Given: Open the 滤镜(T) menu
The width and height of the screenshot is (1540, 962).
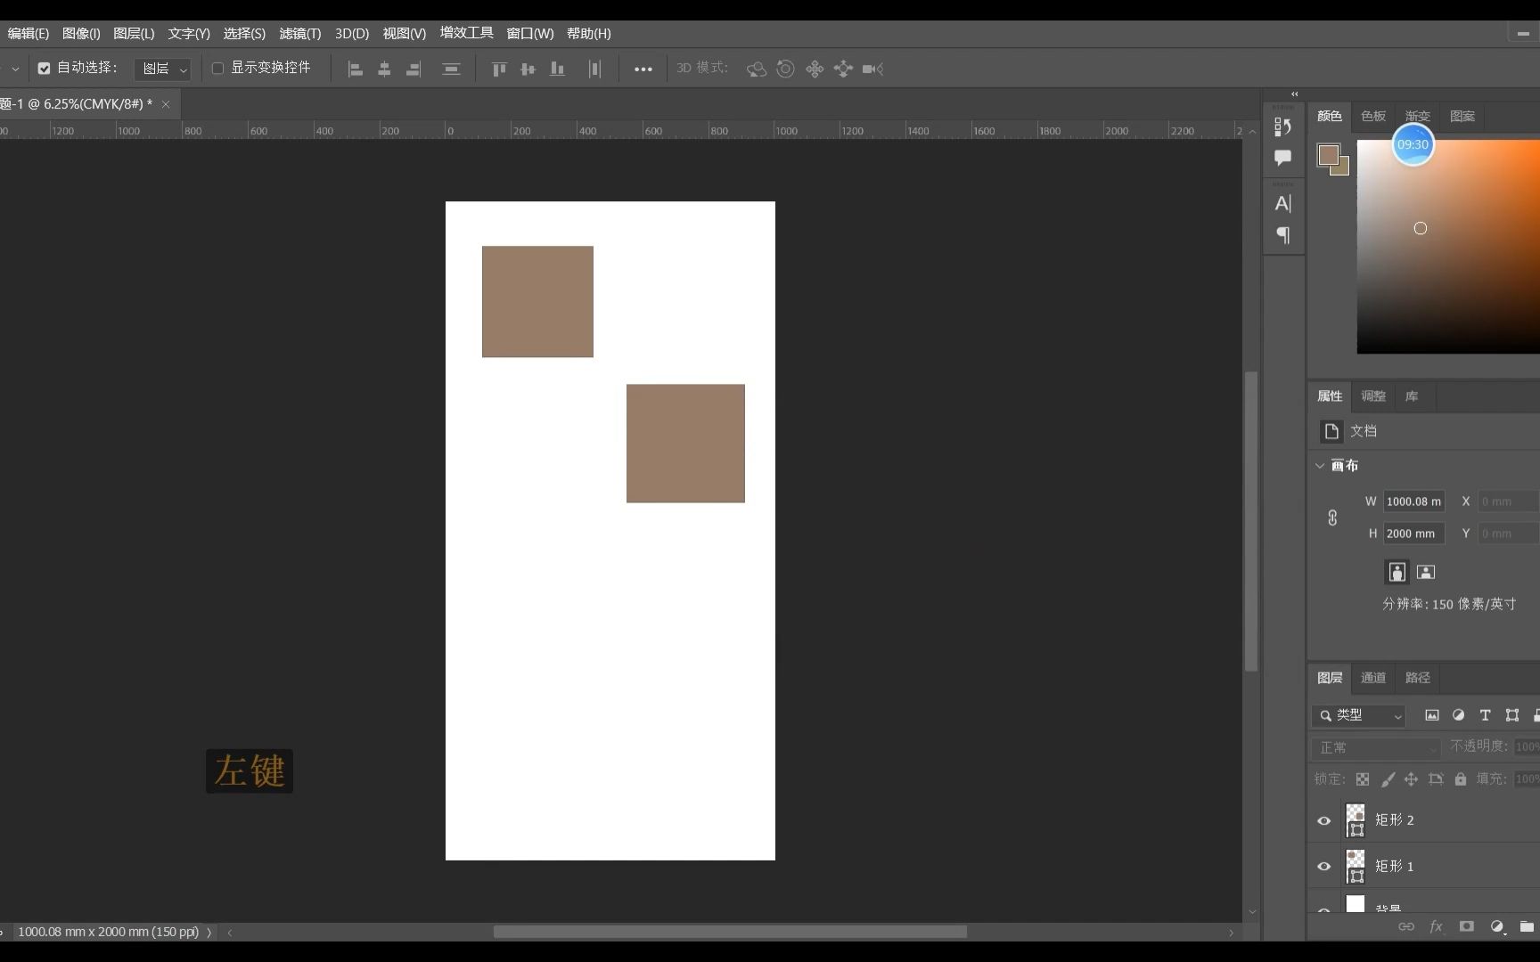Looking at the screenshot, I should pyautogui.click(x=299, y=33).
